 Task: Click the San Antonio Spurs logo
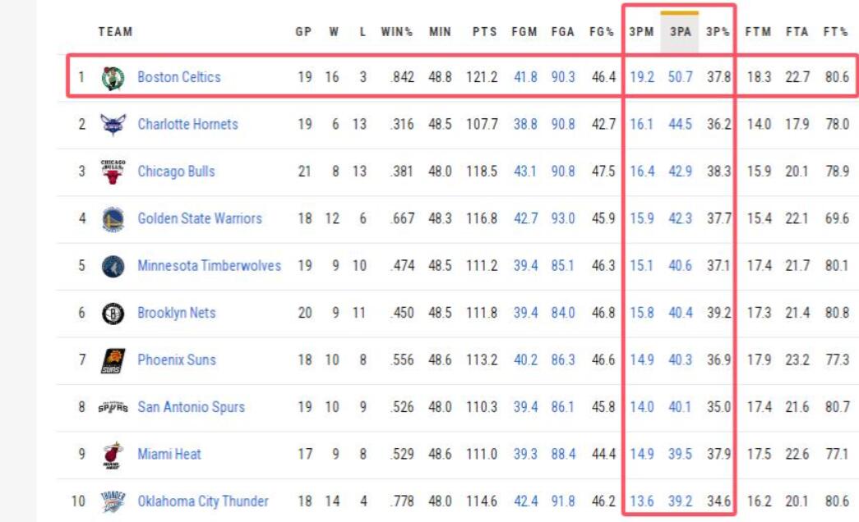[x=113, y=407]
